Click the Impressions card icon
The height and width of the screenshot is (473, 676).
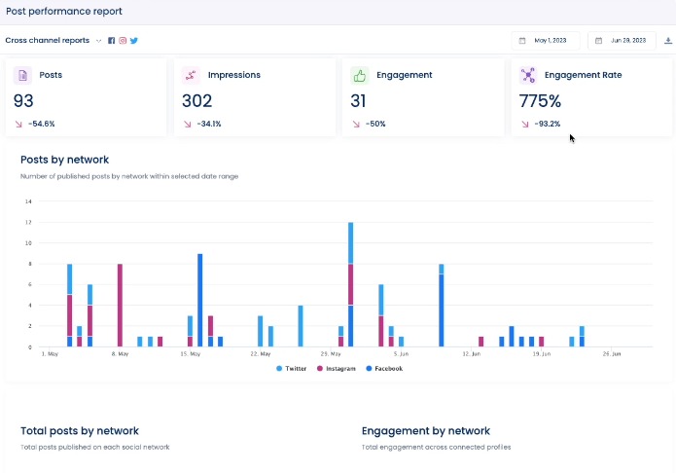191,75
